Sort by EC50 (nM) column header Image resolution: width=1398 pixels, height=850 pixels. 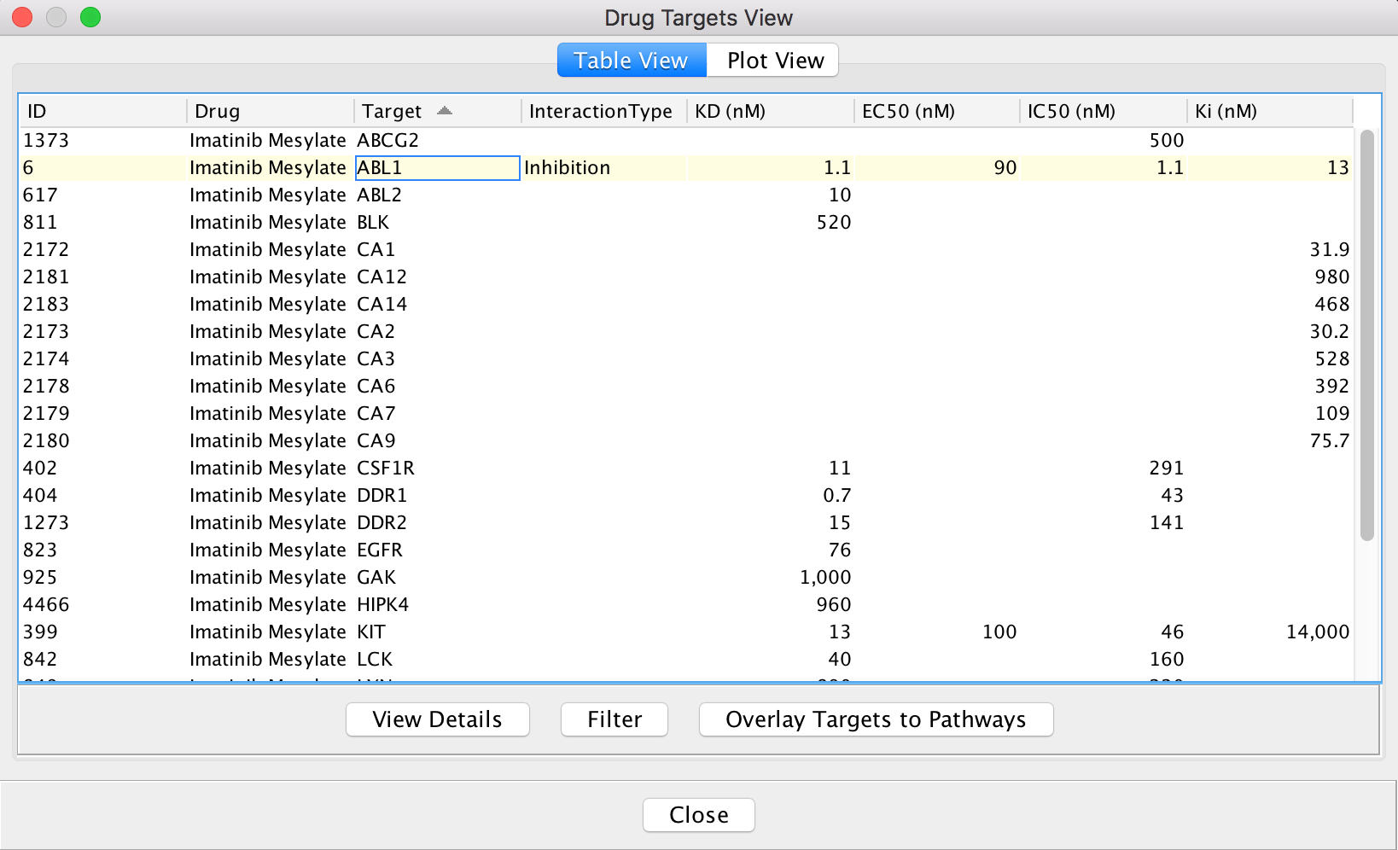[937, 111]
